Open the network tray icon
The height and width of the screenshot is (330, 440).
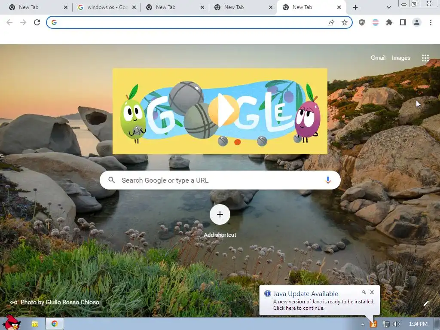pos(386,324)
